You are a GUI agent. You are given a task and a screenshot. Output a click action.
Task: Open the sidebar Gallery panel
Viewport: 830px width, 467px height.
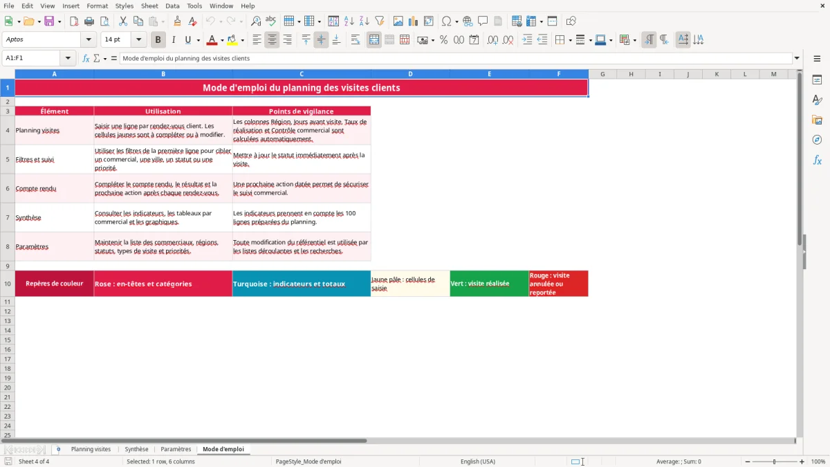pyautogui.click(x=817, y=120)
